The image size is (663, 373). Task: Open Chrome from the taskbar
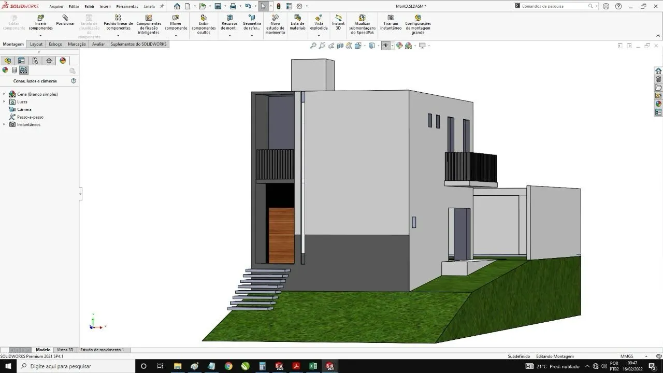(228, 366)
